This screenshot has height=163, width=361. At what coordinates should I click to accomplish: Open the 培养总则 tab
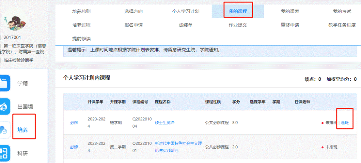tap(81, 11)
